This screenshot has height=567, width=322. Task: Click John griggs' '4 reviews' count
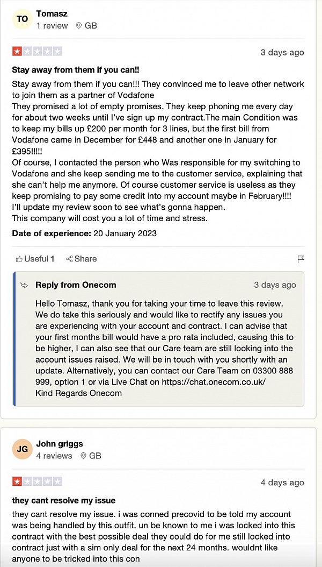pyautogui.click(x=54, y=456)
